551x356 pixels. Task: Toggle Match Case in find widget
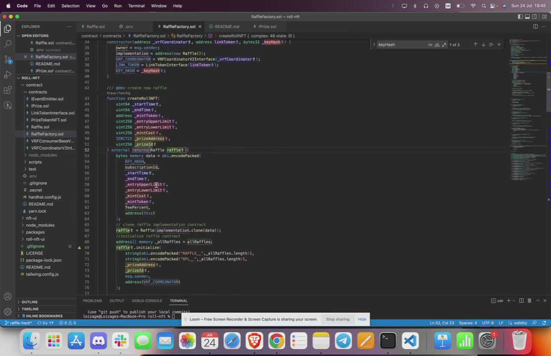[x=430, y=44]
